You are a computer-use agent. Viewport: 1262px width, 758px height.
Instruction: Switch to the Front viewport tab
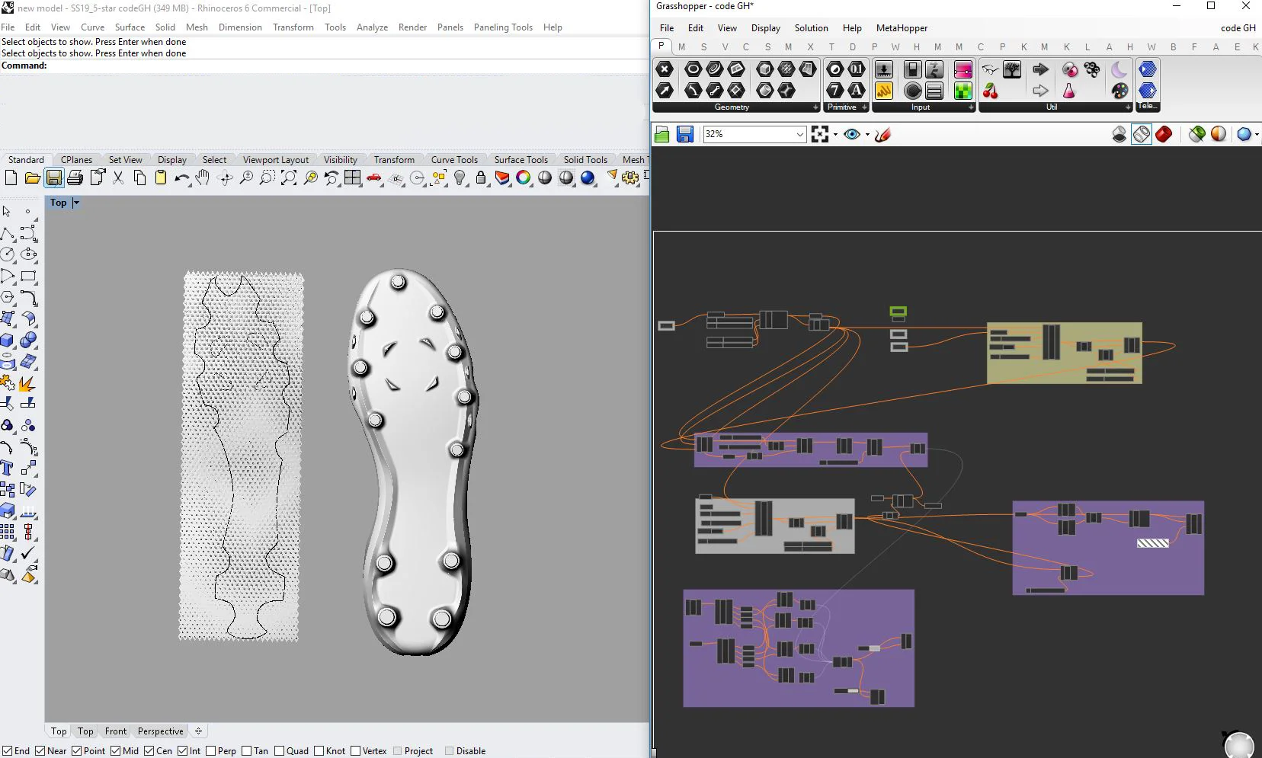(116, 731)
